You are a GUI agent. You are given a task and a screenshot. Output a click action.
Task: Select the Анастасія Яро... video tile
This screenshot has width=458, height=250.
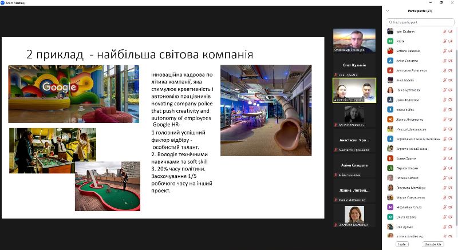[354, 140]
